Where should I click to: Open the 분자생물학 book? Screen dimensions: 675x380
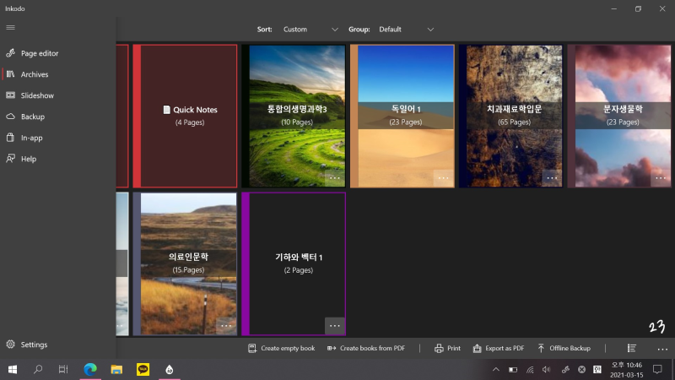click(x=619, y=116)
